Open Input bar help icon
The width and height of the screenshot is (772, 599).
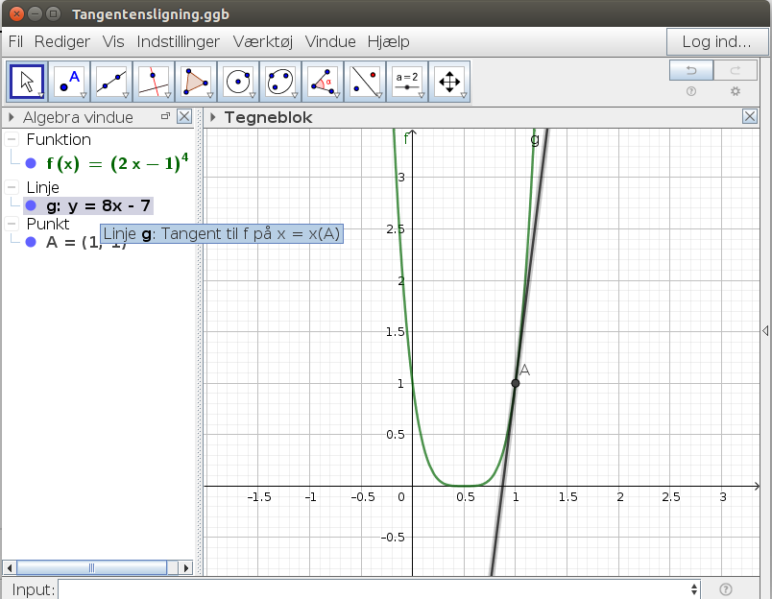[726, 589]
